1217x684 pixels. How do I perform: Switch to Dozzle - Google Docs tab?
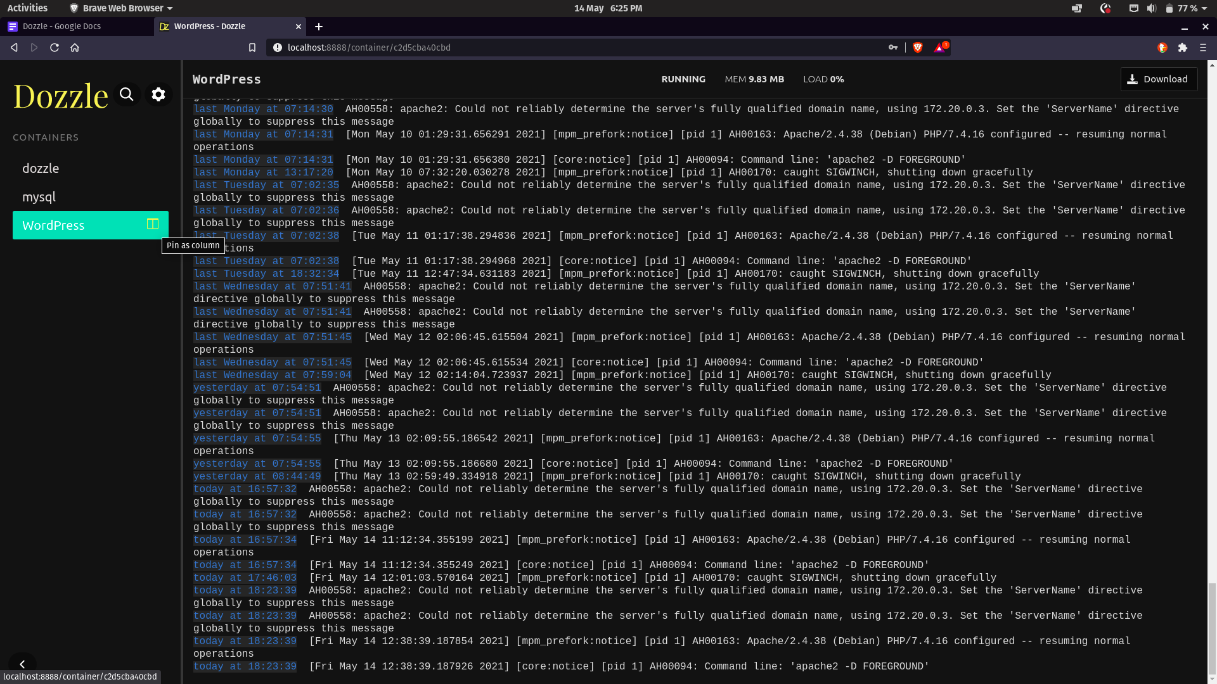tap(61, 27)
